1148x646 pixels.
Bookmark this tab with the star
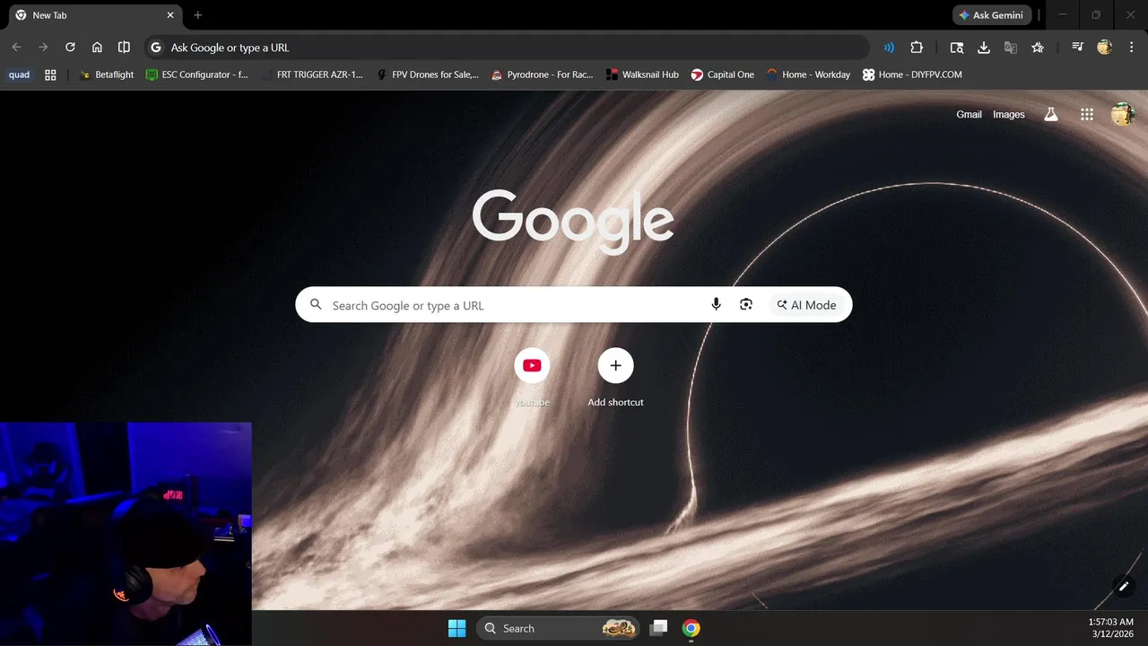tap(1038, 48)
